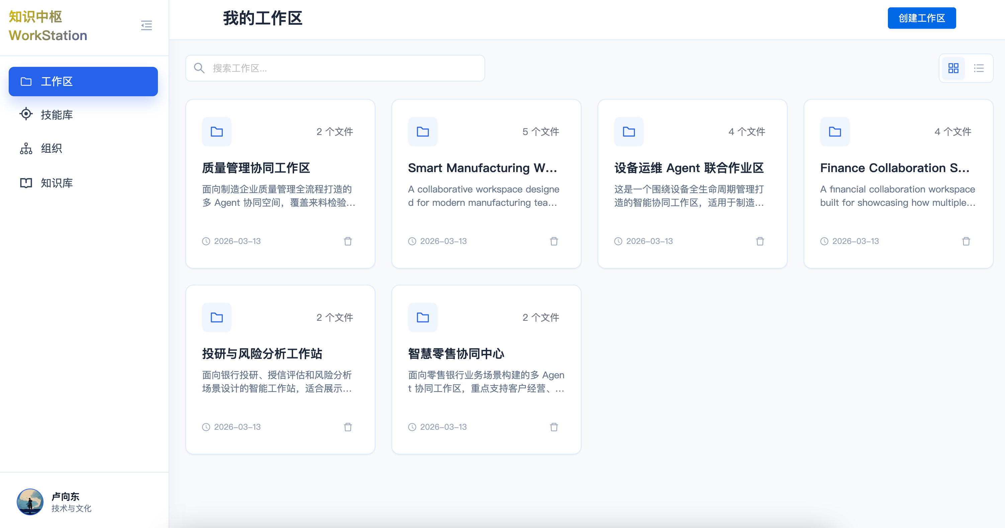The width and height of the screenshot is (1005, 528).
Task: Open the Smart Manufacturing workspace title
Action: click(482, 168)
